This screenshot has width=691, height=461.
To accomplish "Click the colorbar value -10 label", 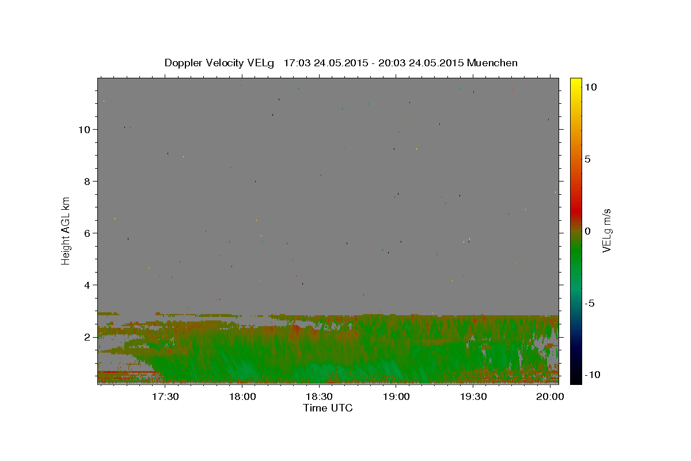I will point(593,375).
